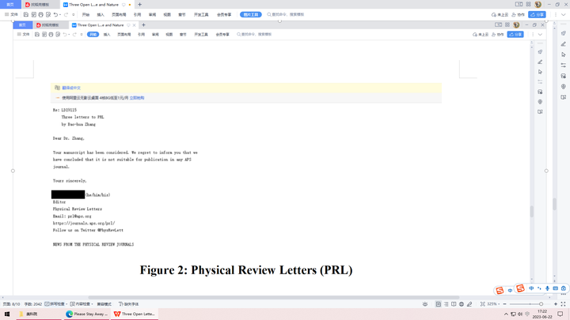Click the horizontal scrollbar below the document

pyautogui.click(x=273, y=298)
